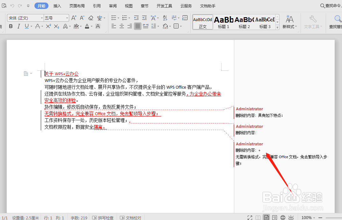
Task: Click the text highlight color button
Action: 76,26
